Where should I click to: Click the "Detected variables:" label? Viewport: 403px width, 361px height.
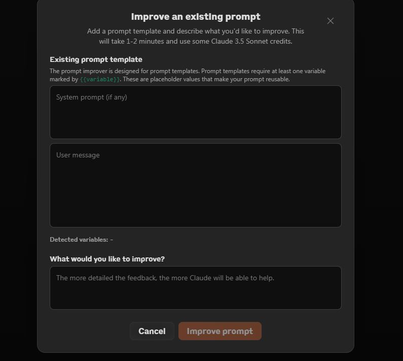pos(79,240)
